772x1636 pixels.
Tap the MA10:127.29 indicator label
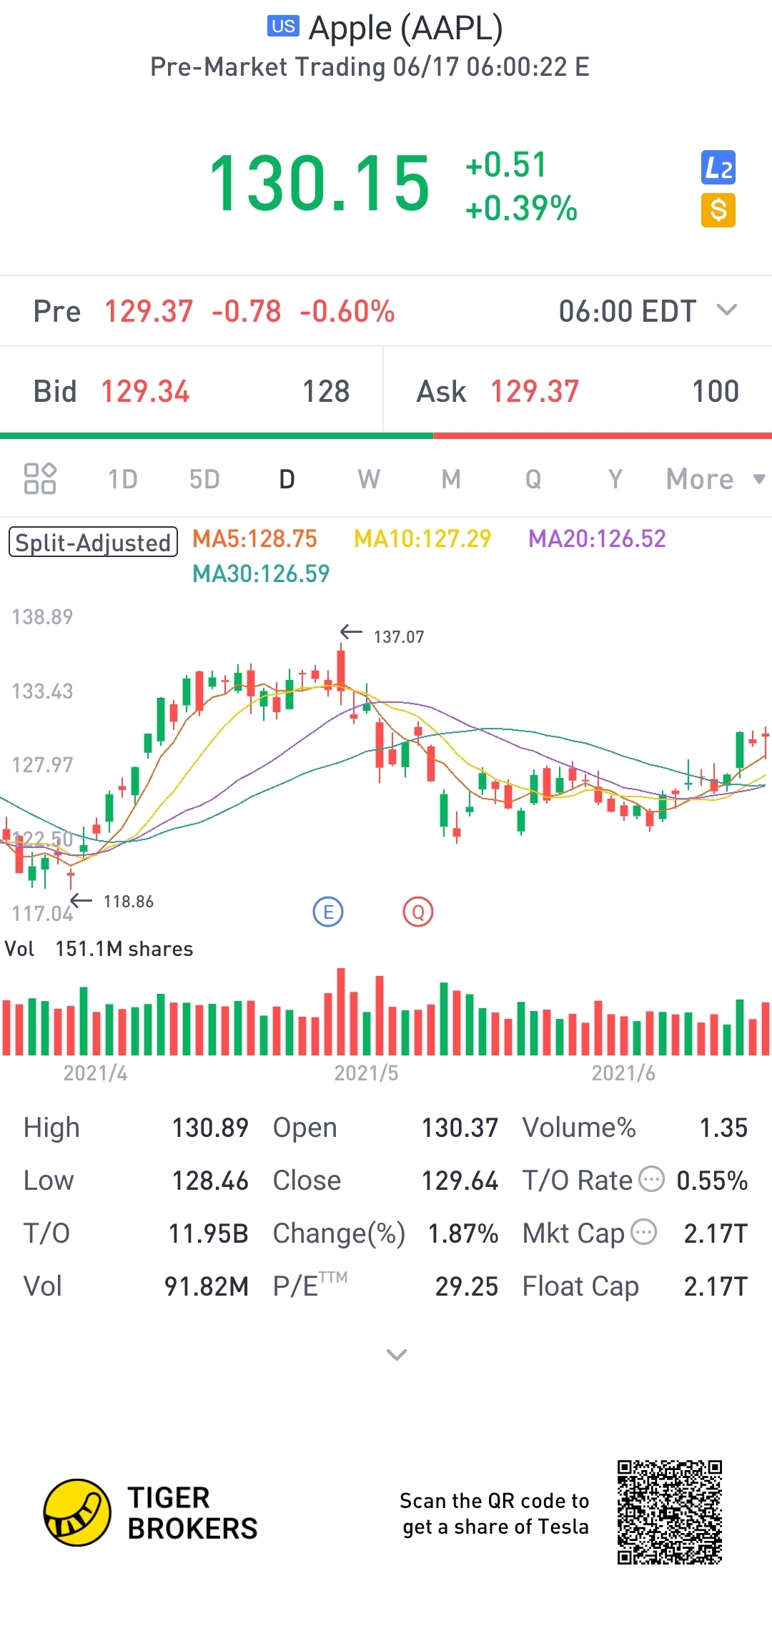tap(422, 538)
